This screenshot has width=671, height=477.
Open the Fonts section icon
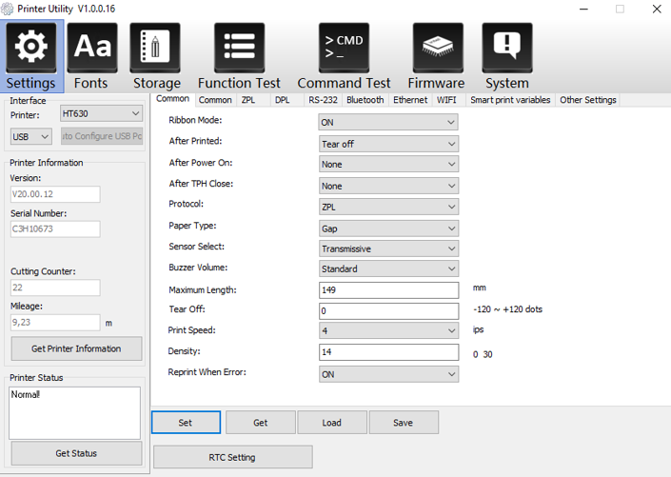pyautogui.click(x=91, y=49)
